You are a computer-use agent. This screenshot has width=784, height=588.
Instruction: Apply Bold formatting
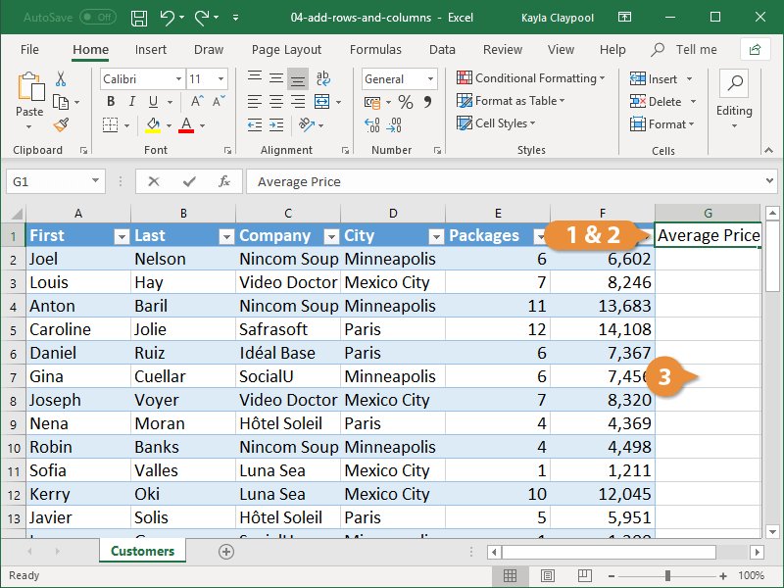coord(111,102)
